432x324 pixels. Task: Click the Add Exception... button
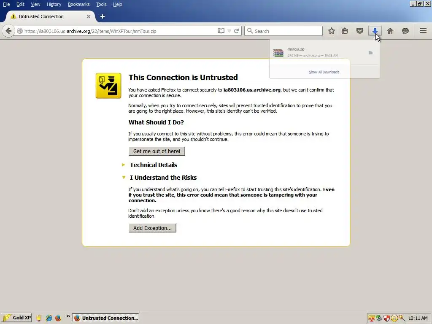tap(152, 228)
